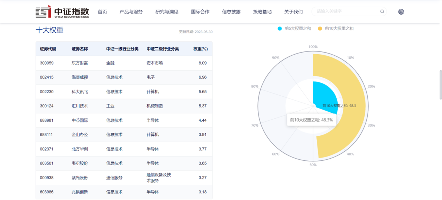The width and height of the screenshot is (442, 200).
Task: Open the 产品与服务 menu
Action: point(131,12)
